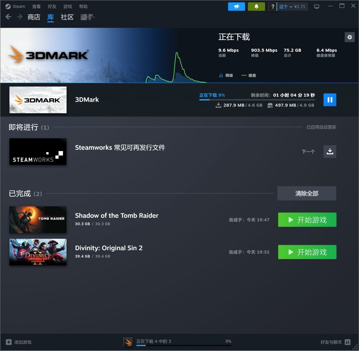The height and width of the screenshot is (351, 359).
Task: Start downloading Steamworks redistributables now
Action: (330, 151)
